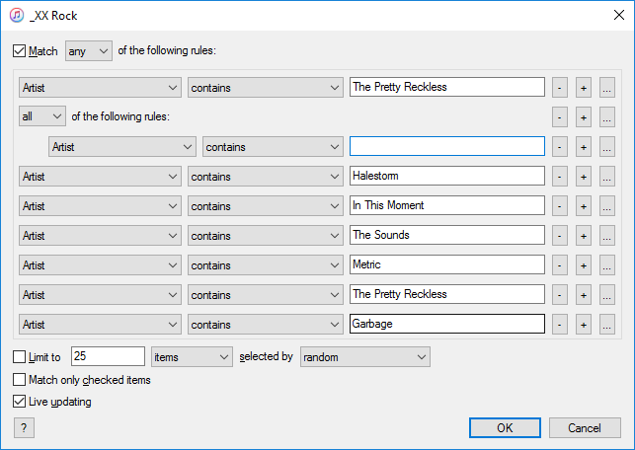635x450 pixels.
Task: Click the help question mark button
Action: point(23,427)
